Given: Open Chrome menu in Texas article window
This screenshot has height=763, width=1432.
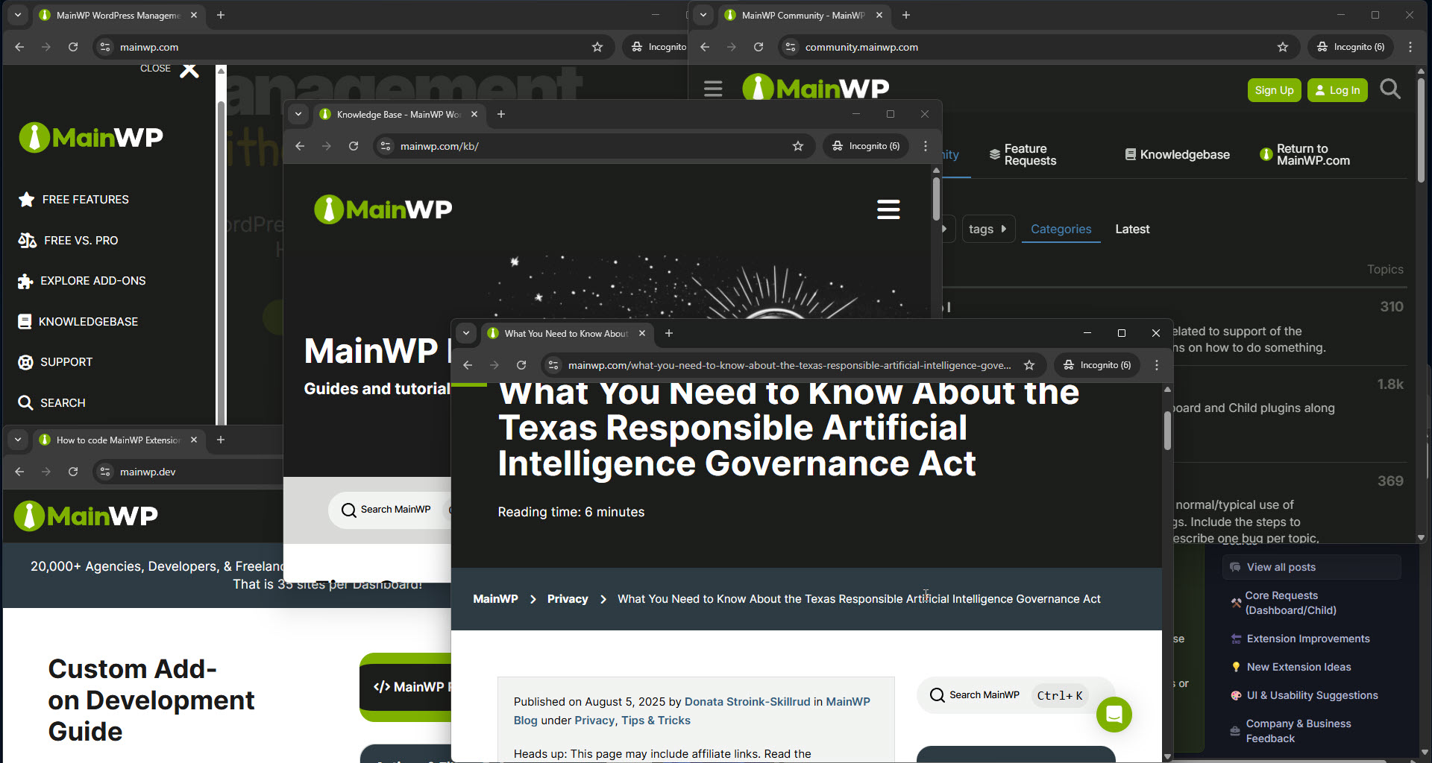Looking at the screenshot, I should [1157, 365].
